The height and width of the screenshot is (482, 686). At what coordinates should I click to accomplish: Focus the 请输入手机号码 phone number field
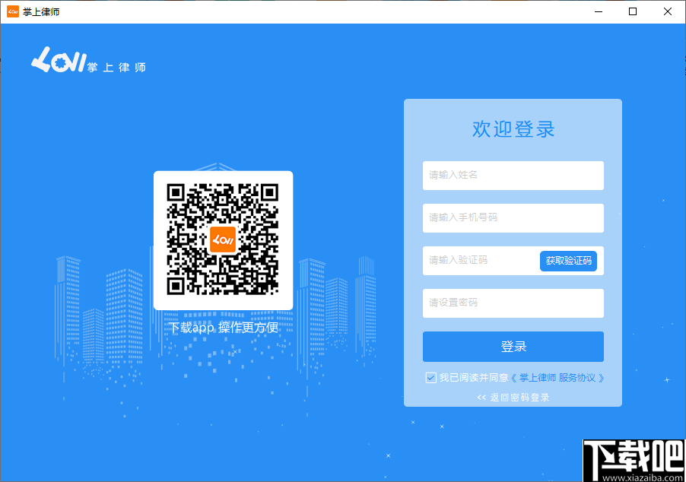pos(513,218)
